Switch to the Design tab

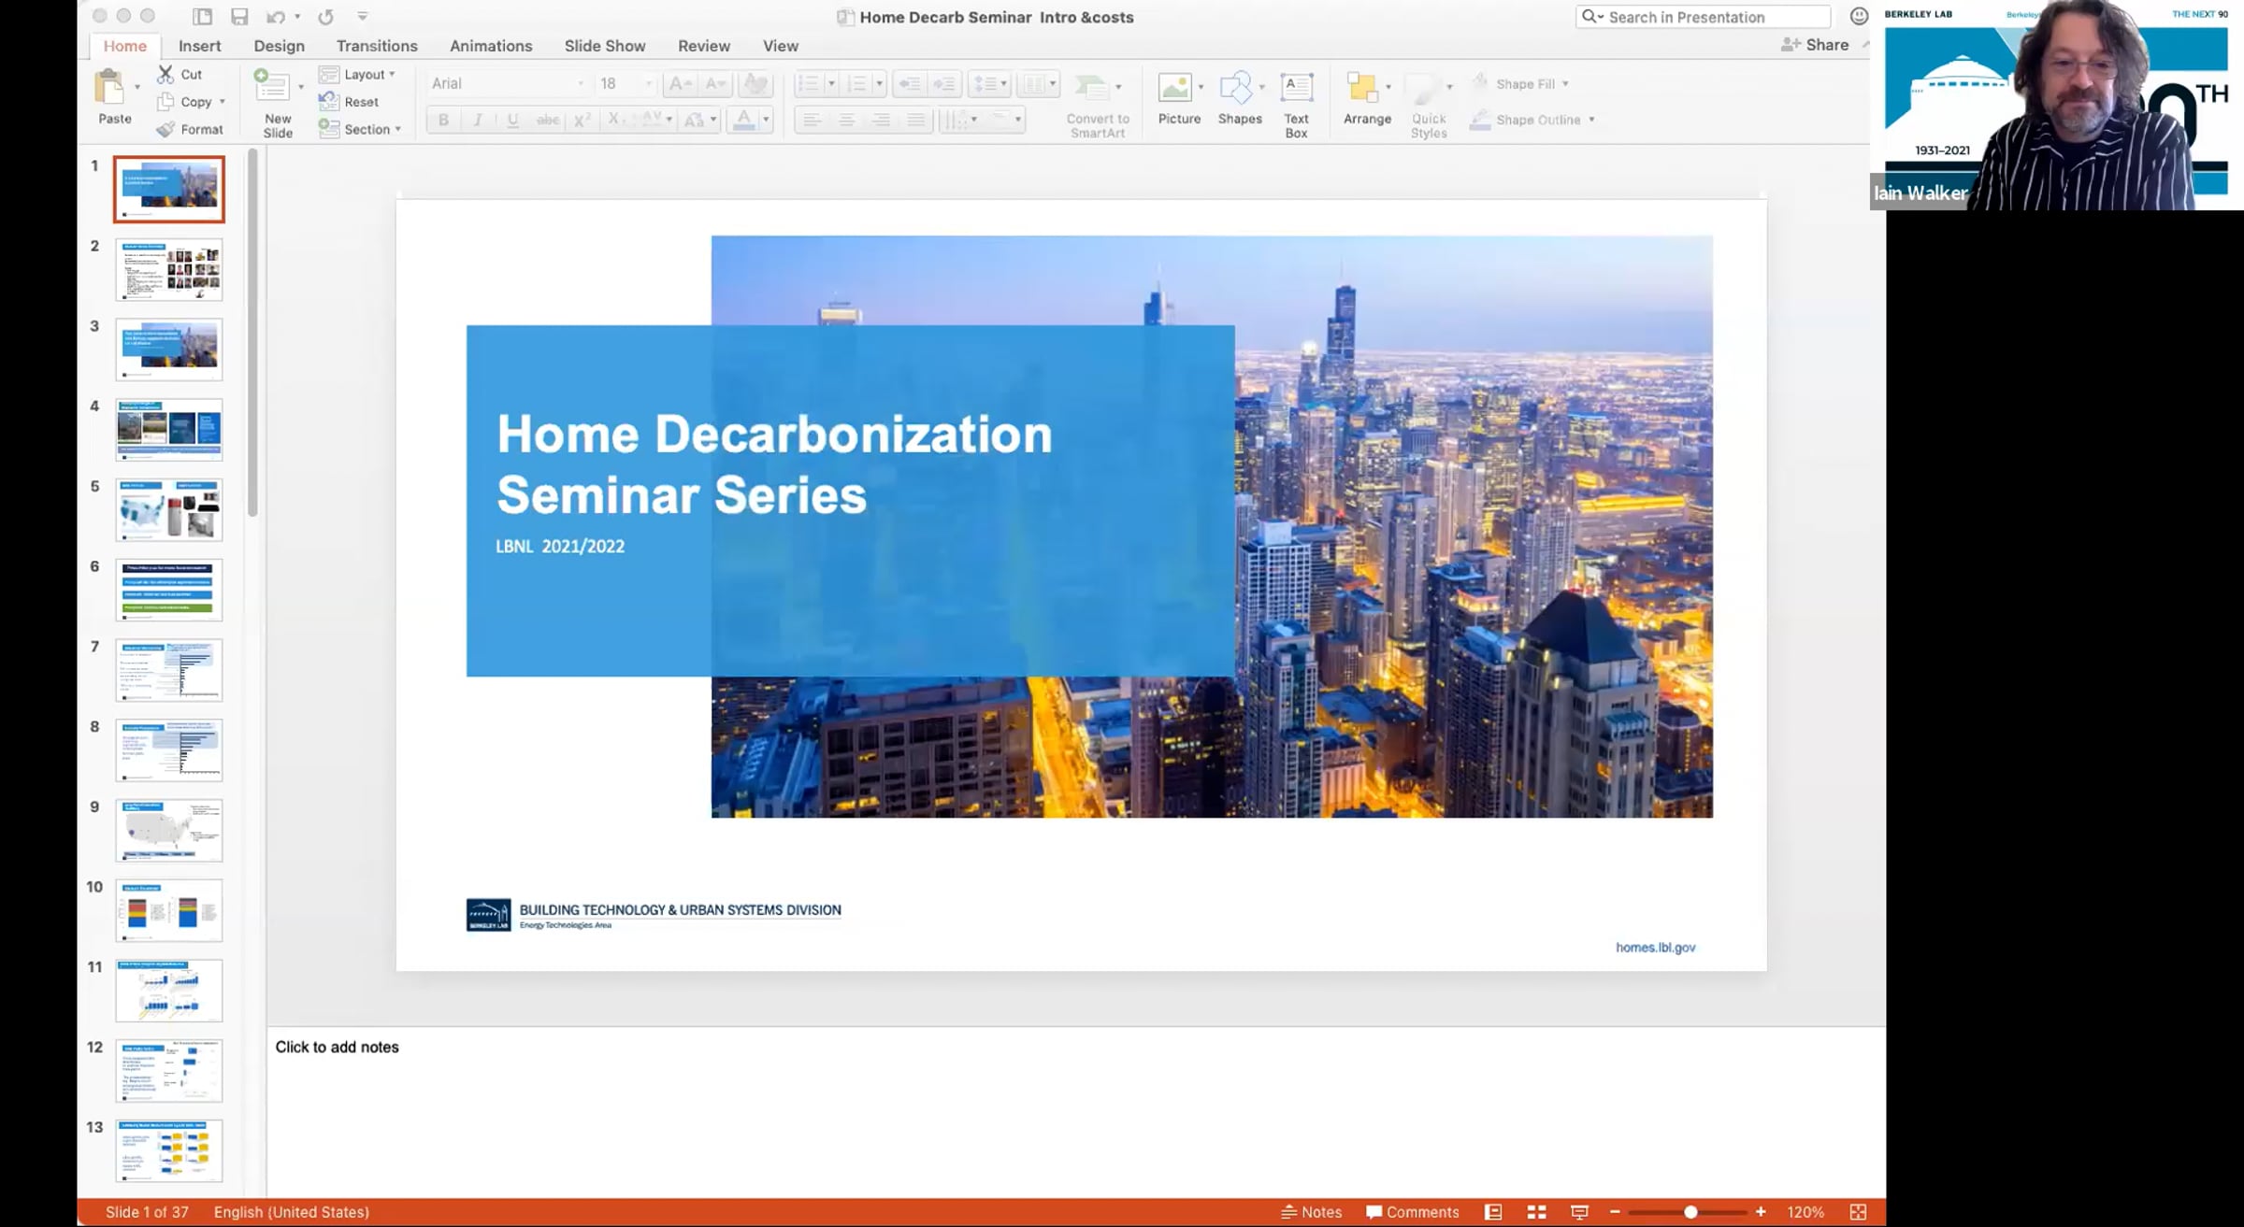(x=279, y=46)
